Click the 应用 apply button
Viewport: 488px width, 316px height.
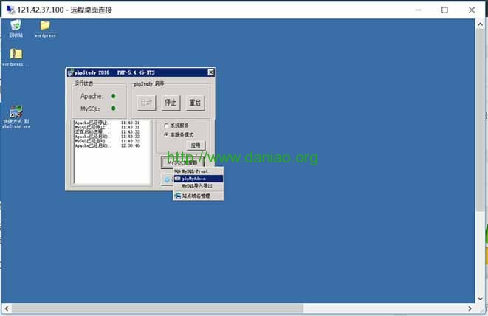coord(196,145)
